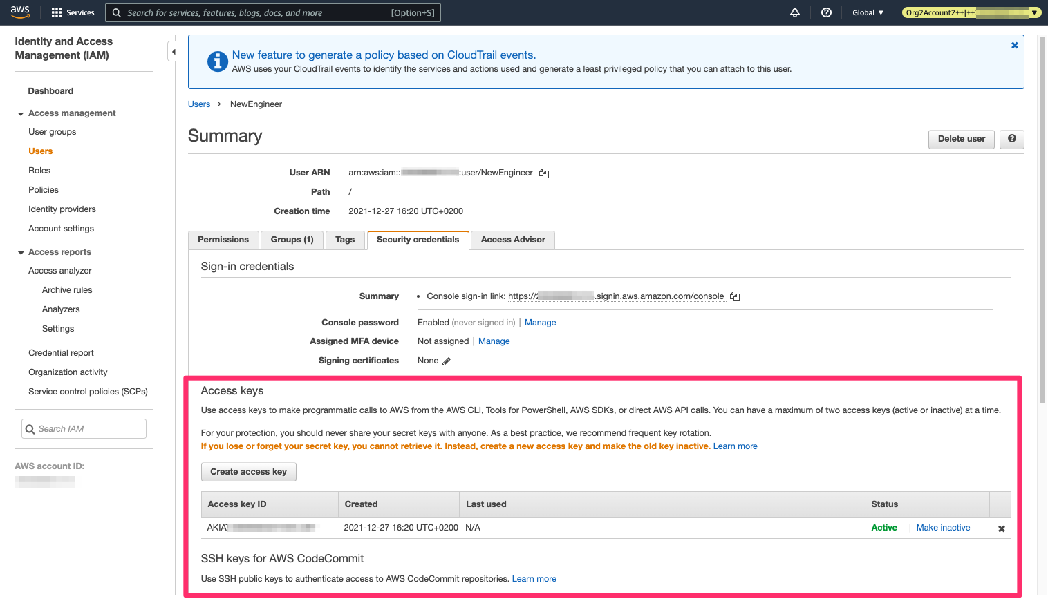Click the help button beside Delete user

coord(1012,139)
